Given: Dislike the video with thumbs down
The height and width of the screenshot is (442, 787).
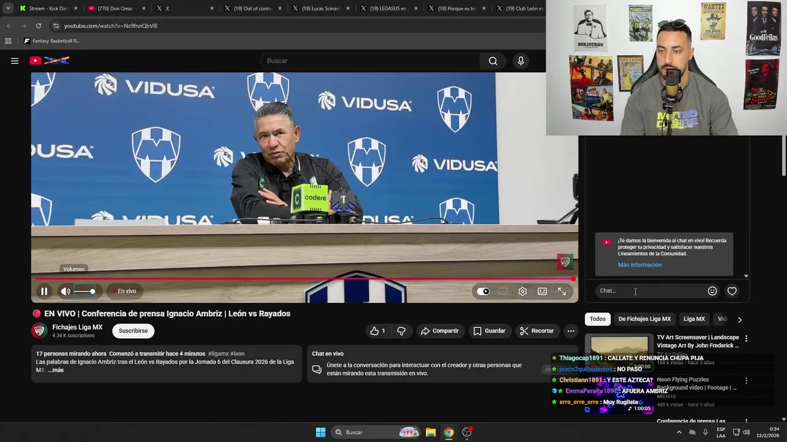Looking at the screenshot, I should tap(401, 331).
